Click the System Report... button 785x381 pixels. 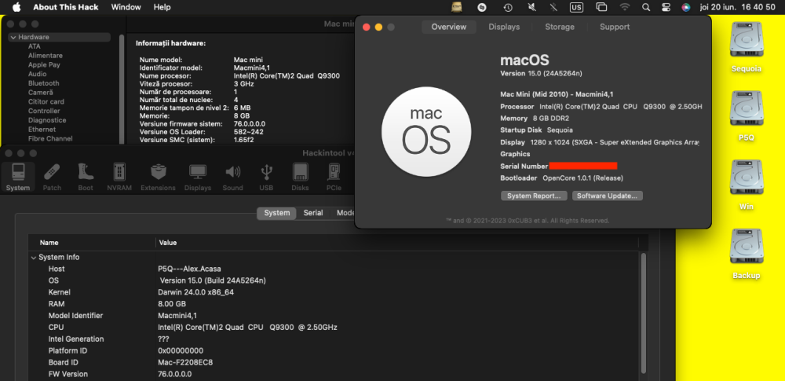[534, 196]
